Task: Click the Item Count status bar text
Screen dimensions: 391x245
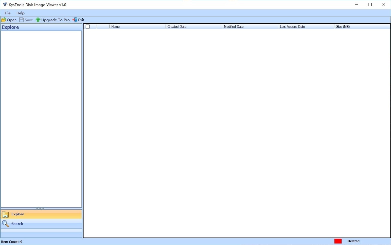Action: click(12, 242)
